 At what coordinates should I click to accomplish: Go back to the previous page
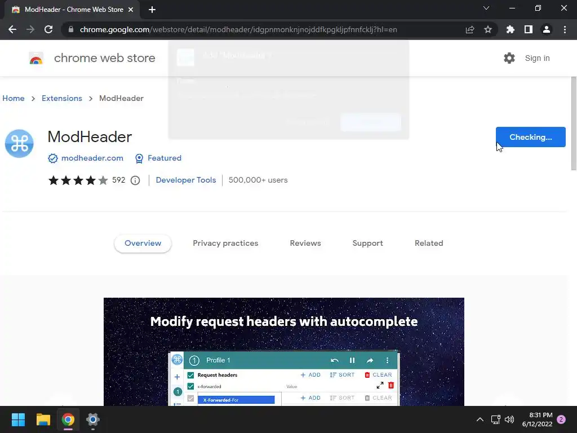coord(12,29)
